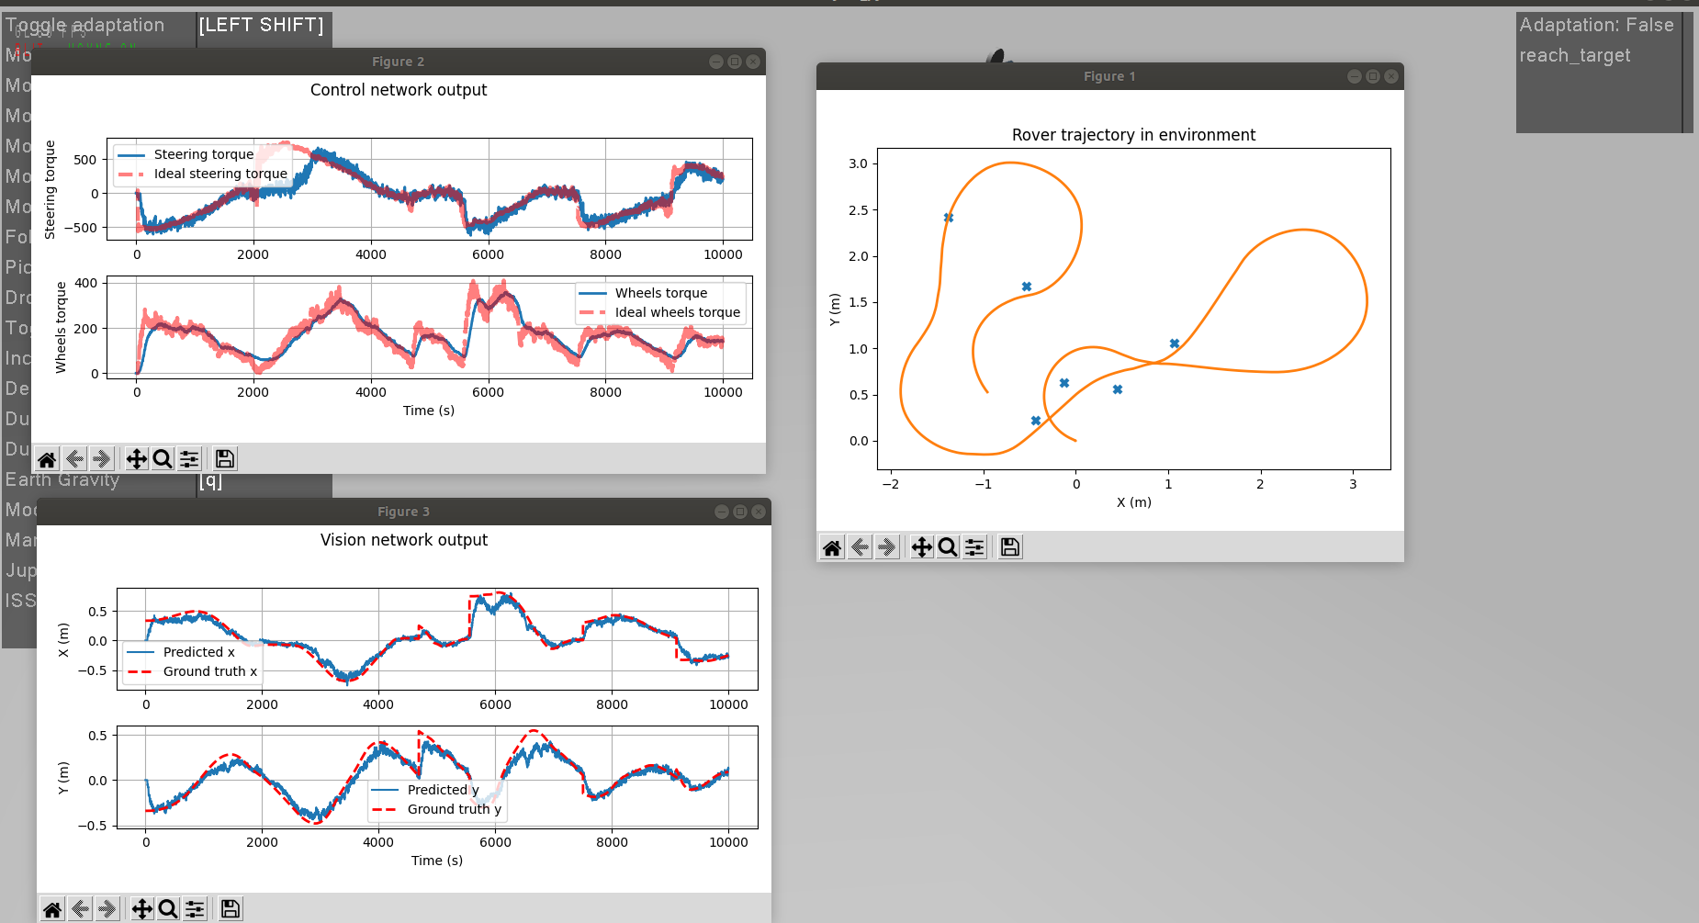The width and height of the screenshot is (1699, 923).
Task: Select the Zoom magnifier tool in Figure 1
Action: click(948, 547)
